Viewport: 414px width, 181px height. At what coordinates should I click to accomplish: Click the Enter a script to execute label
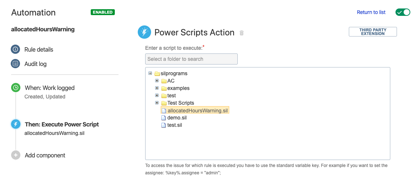point(175,48)
